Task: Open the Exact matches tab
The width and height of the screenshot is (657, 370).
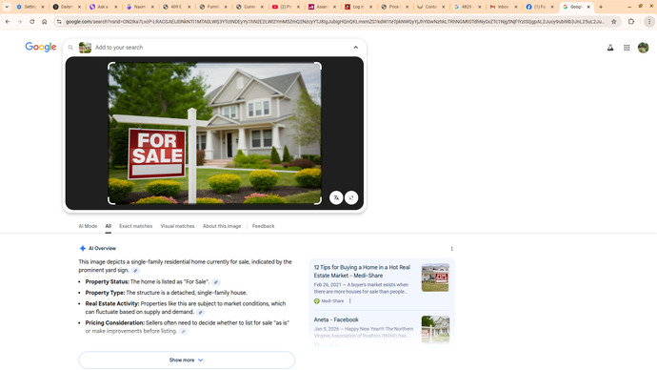Action: (x=136, y=226)
